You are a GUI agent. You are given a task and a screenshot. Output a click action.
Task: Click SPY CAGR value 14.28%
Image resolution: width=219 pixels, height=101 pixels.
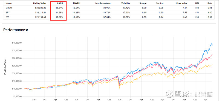click(60, 13)
